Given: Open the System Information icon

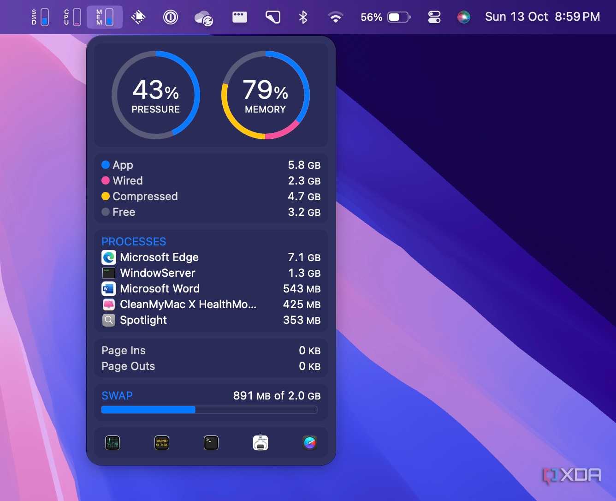Looking at the screenshot, I should pyautogui.click(x=261, y=443).
